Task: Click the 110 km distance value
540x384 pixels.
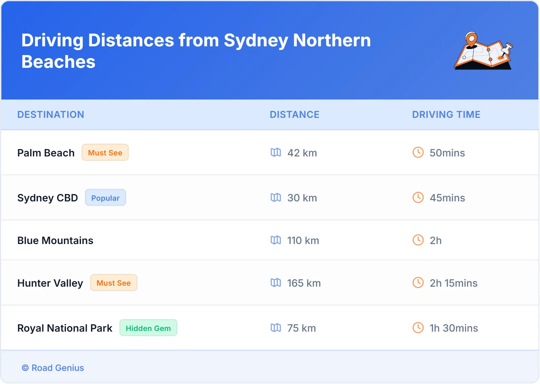Action: (x=303, y=240)
